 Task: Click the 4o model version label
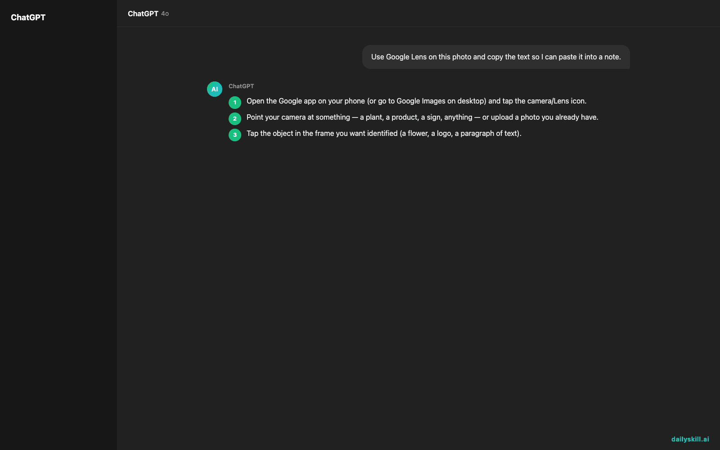[x=165, y=14]
